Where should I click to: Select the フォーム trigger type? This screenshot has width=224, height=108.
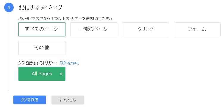point(197,29)
